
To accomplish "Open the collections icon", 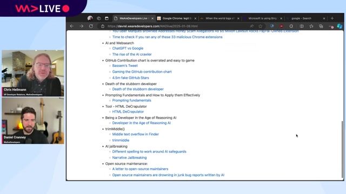I will 321,26.
